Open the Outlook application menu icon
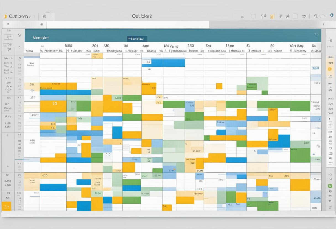336x229 pixels. click(x=6, y=16)
